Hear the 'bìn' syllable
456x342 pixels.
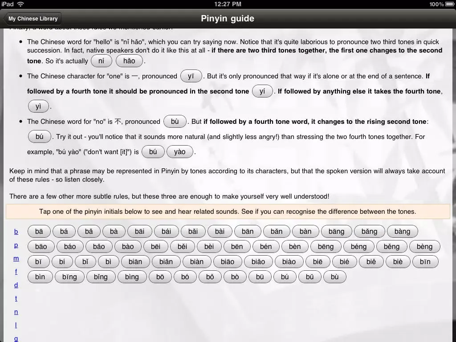[x=40, y=277]
